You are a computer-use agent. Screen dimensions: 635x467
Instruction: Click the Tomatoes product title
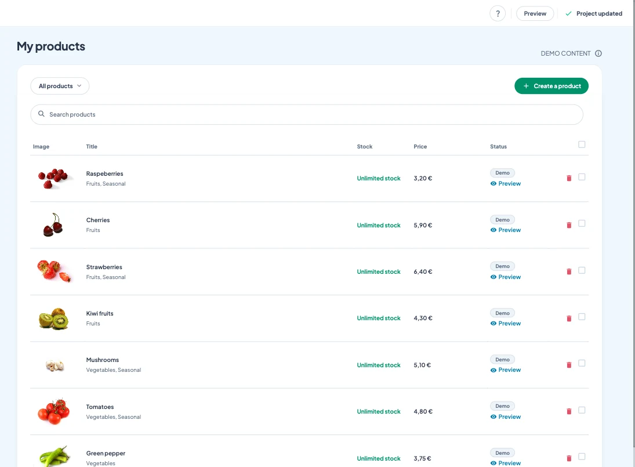[x=100, y=407]
